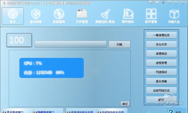Open the 修复漏洞 vulnerability repair tab

click(x=59, y=16)
